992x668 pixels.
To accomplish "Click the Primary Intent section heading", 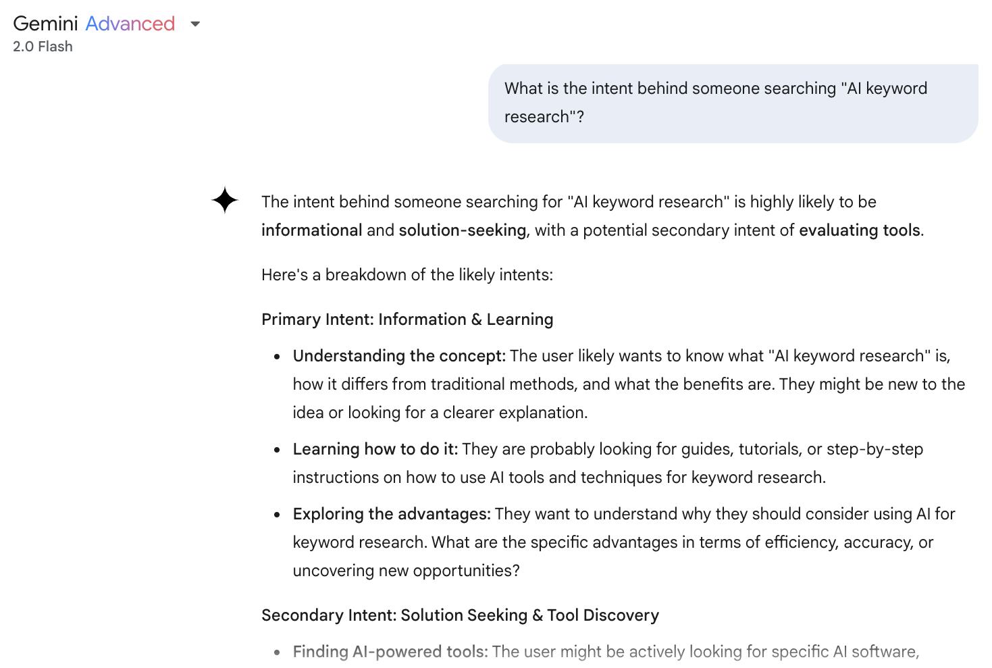I will [407, 319].
